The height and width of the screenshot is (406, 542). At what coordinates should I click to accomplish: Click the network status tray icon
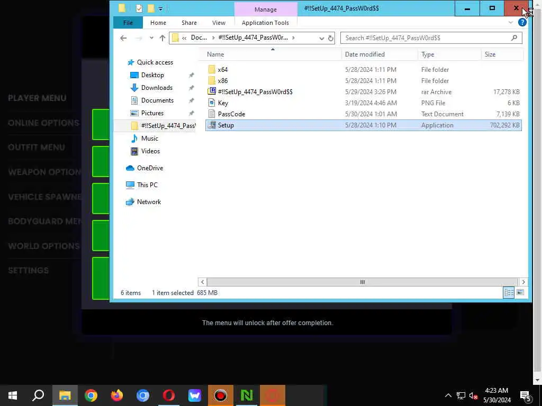tap(461, 395)
